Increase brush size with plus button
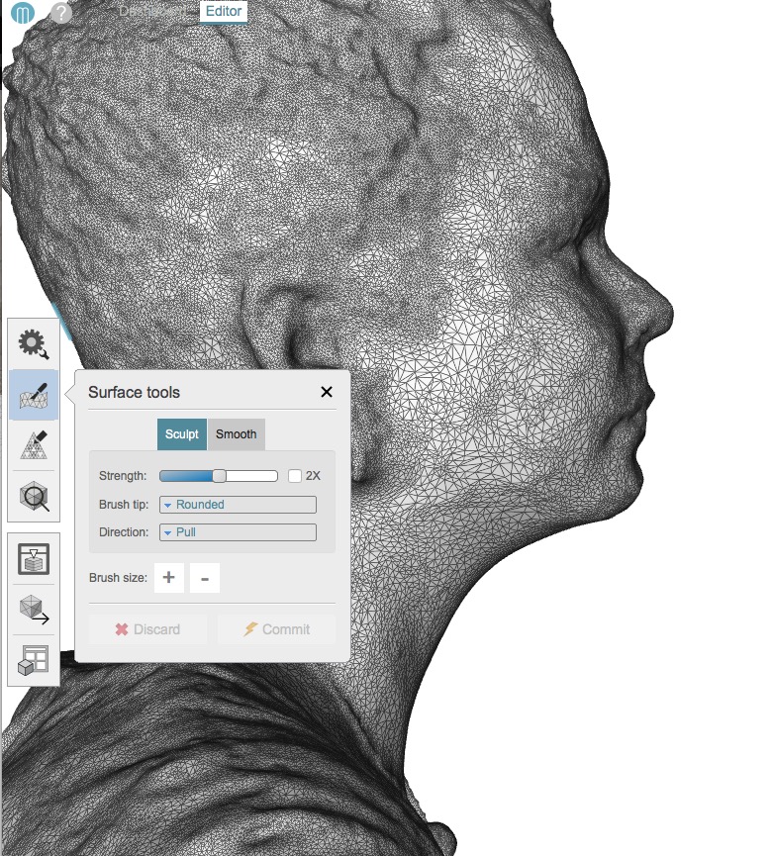Image resolution: width=773 pixels, height=856 pixels. [x=168, y=578]
